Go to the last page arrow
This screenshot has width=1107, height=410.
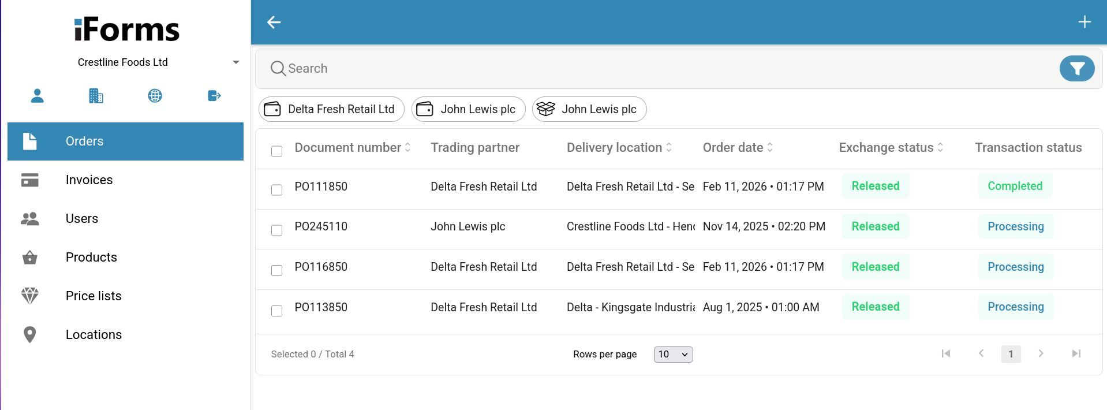[x=1076, y=353]
